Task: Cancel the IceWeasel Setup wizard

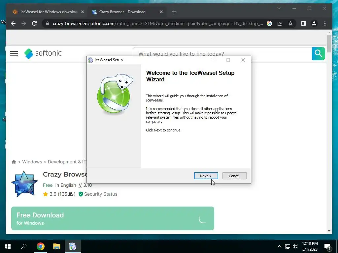Action: point(234,176)
